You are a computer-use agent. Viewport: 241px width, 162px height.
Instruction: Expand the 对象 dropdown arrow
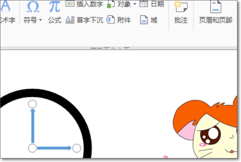tap(135, 4)
